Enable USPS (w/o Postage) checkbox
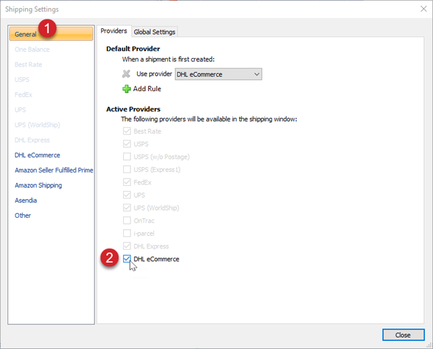Viewport: 433px width, 349px height. point(127,157)
